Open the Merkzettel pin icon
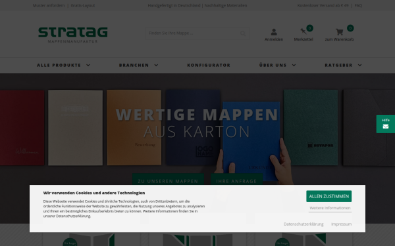The height and width of the screenshot is (246, 395). point(303,31)
